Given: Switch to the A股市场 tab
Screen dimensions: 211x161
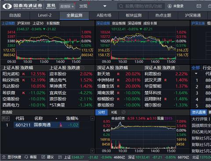Looking at the screenshot, I should (x=104, y=15).
